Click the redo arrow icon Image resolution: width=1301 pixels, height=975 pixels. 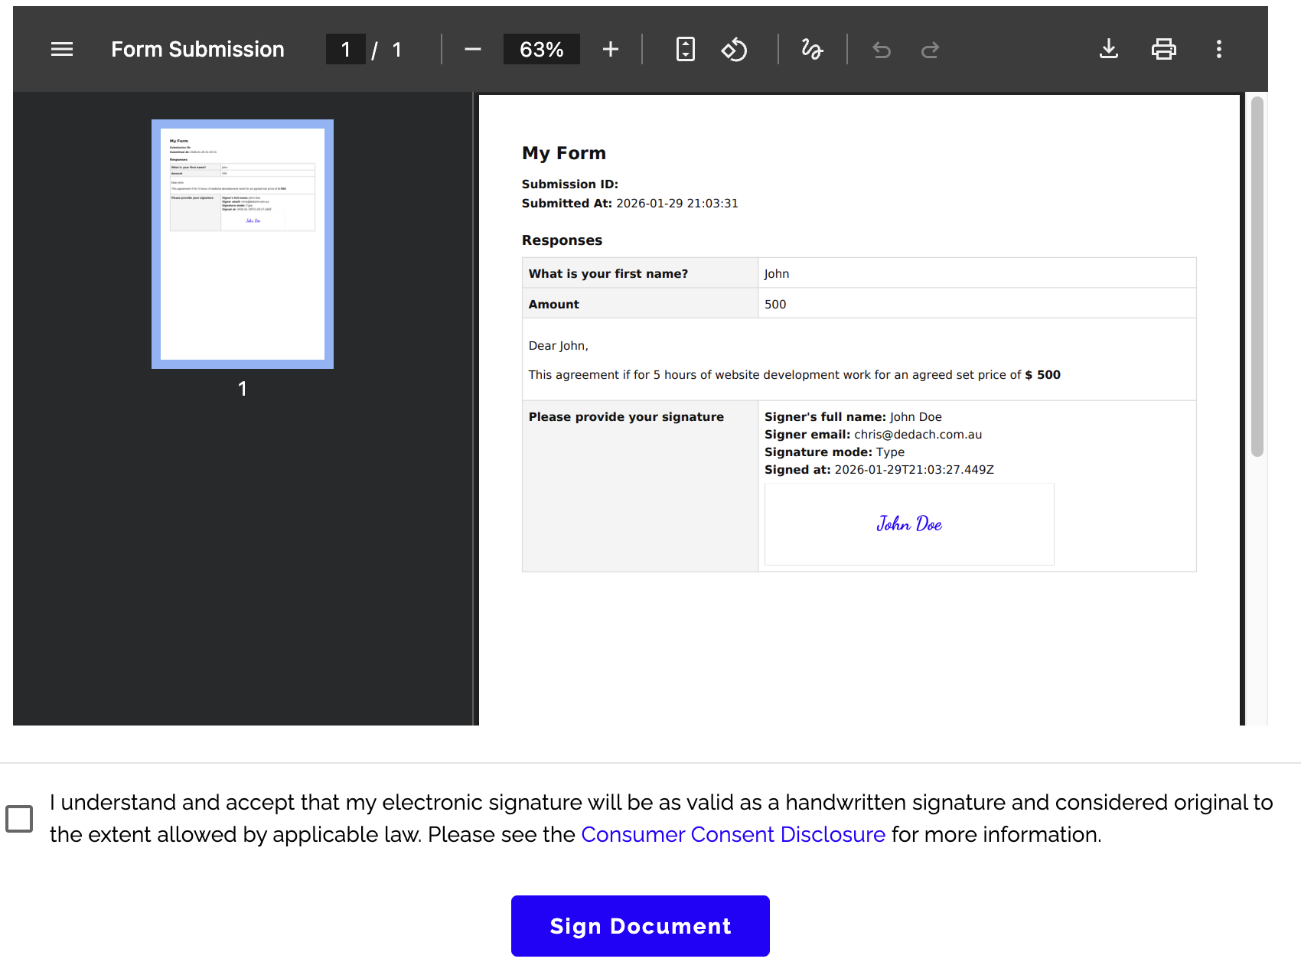[x=930, y=51]
